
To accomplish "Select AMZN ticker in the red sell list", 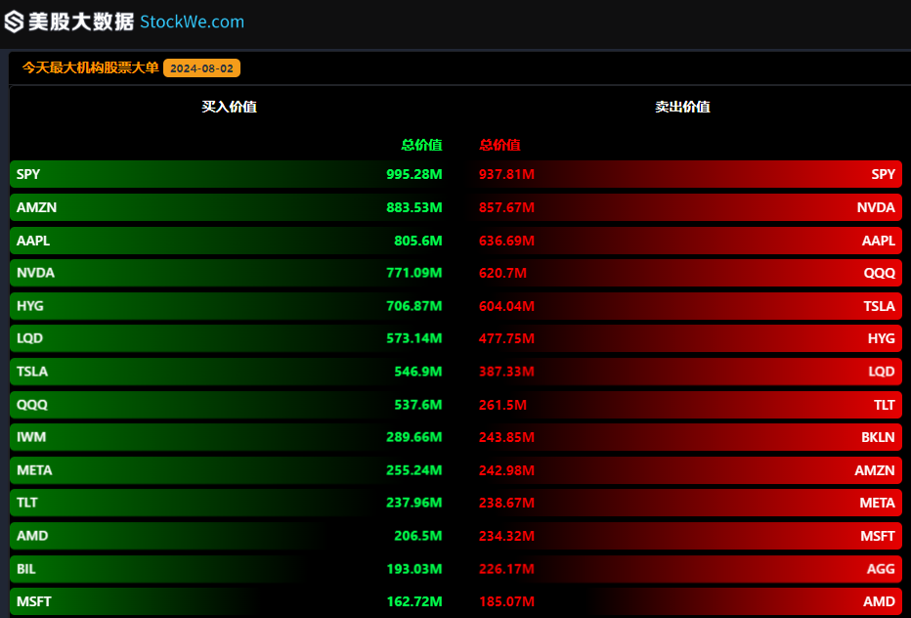I will click(x=875, y=470).
